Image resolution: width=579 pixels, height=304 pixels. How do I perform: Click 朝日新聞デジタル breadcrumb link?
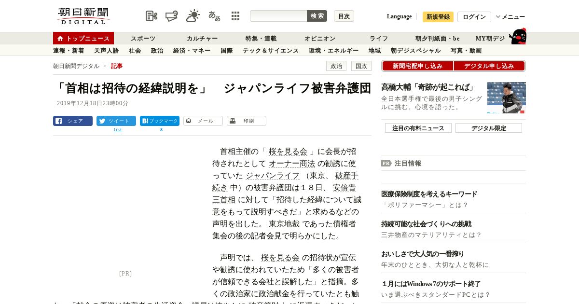pos(76,66)
